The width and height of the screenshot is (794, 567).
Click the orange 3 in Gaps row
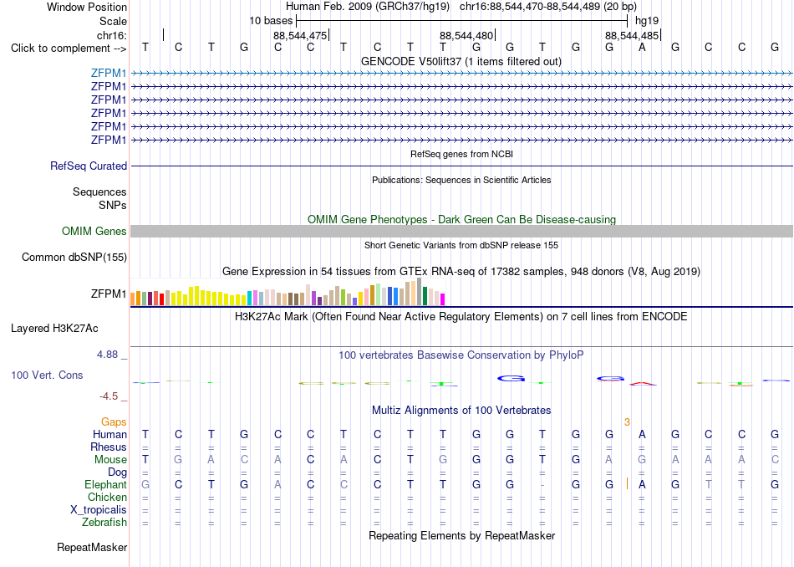coord(627,422)
